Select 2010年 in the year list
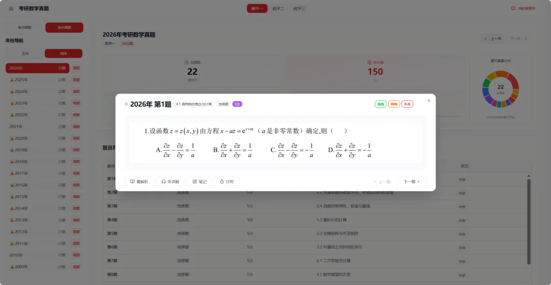 [38, 255]
